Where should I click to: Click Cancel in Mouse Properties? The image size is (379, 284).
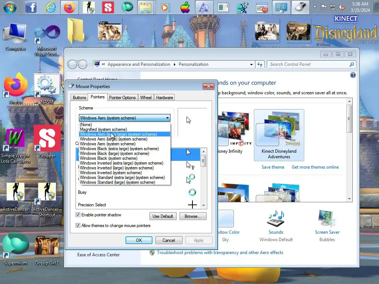[169, 240]
